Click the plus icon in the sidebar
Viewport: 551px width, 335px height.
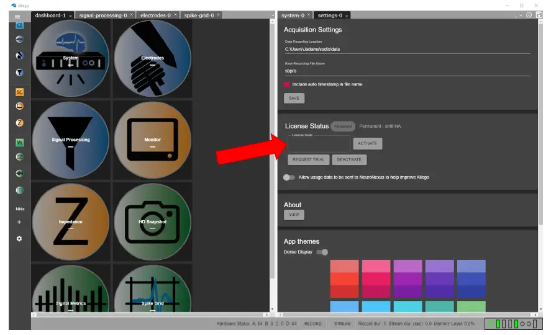click(19, 222)
